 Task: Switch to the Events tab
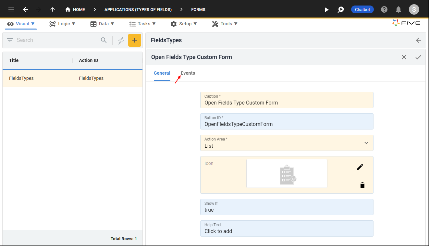point(188,73)
